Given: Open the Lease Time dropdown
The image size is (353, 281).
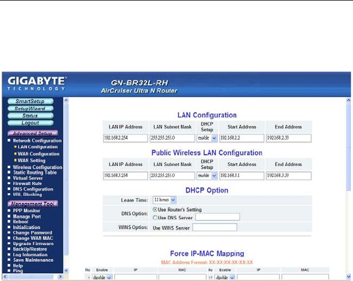Looking at the screenshot, I should point(164,200).
